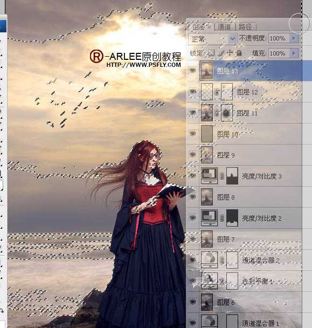
Task: Toggle visibility of 色彩平衡 1
Action: coord(192,281)
